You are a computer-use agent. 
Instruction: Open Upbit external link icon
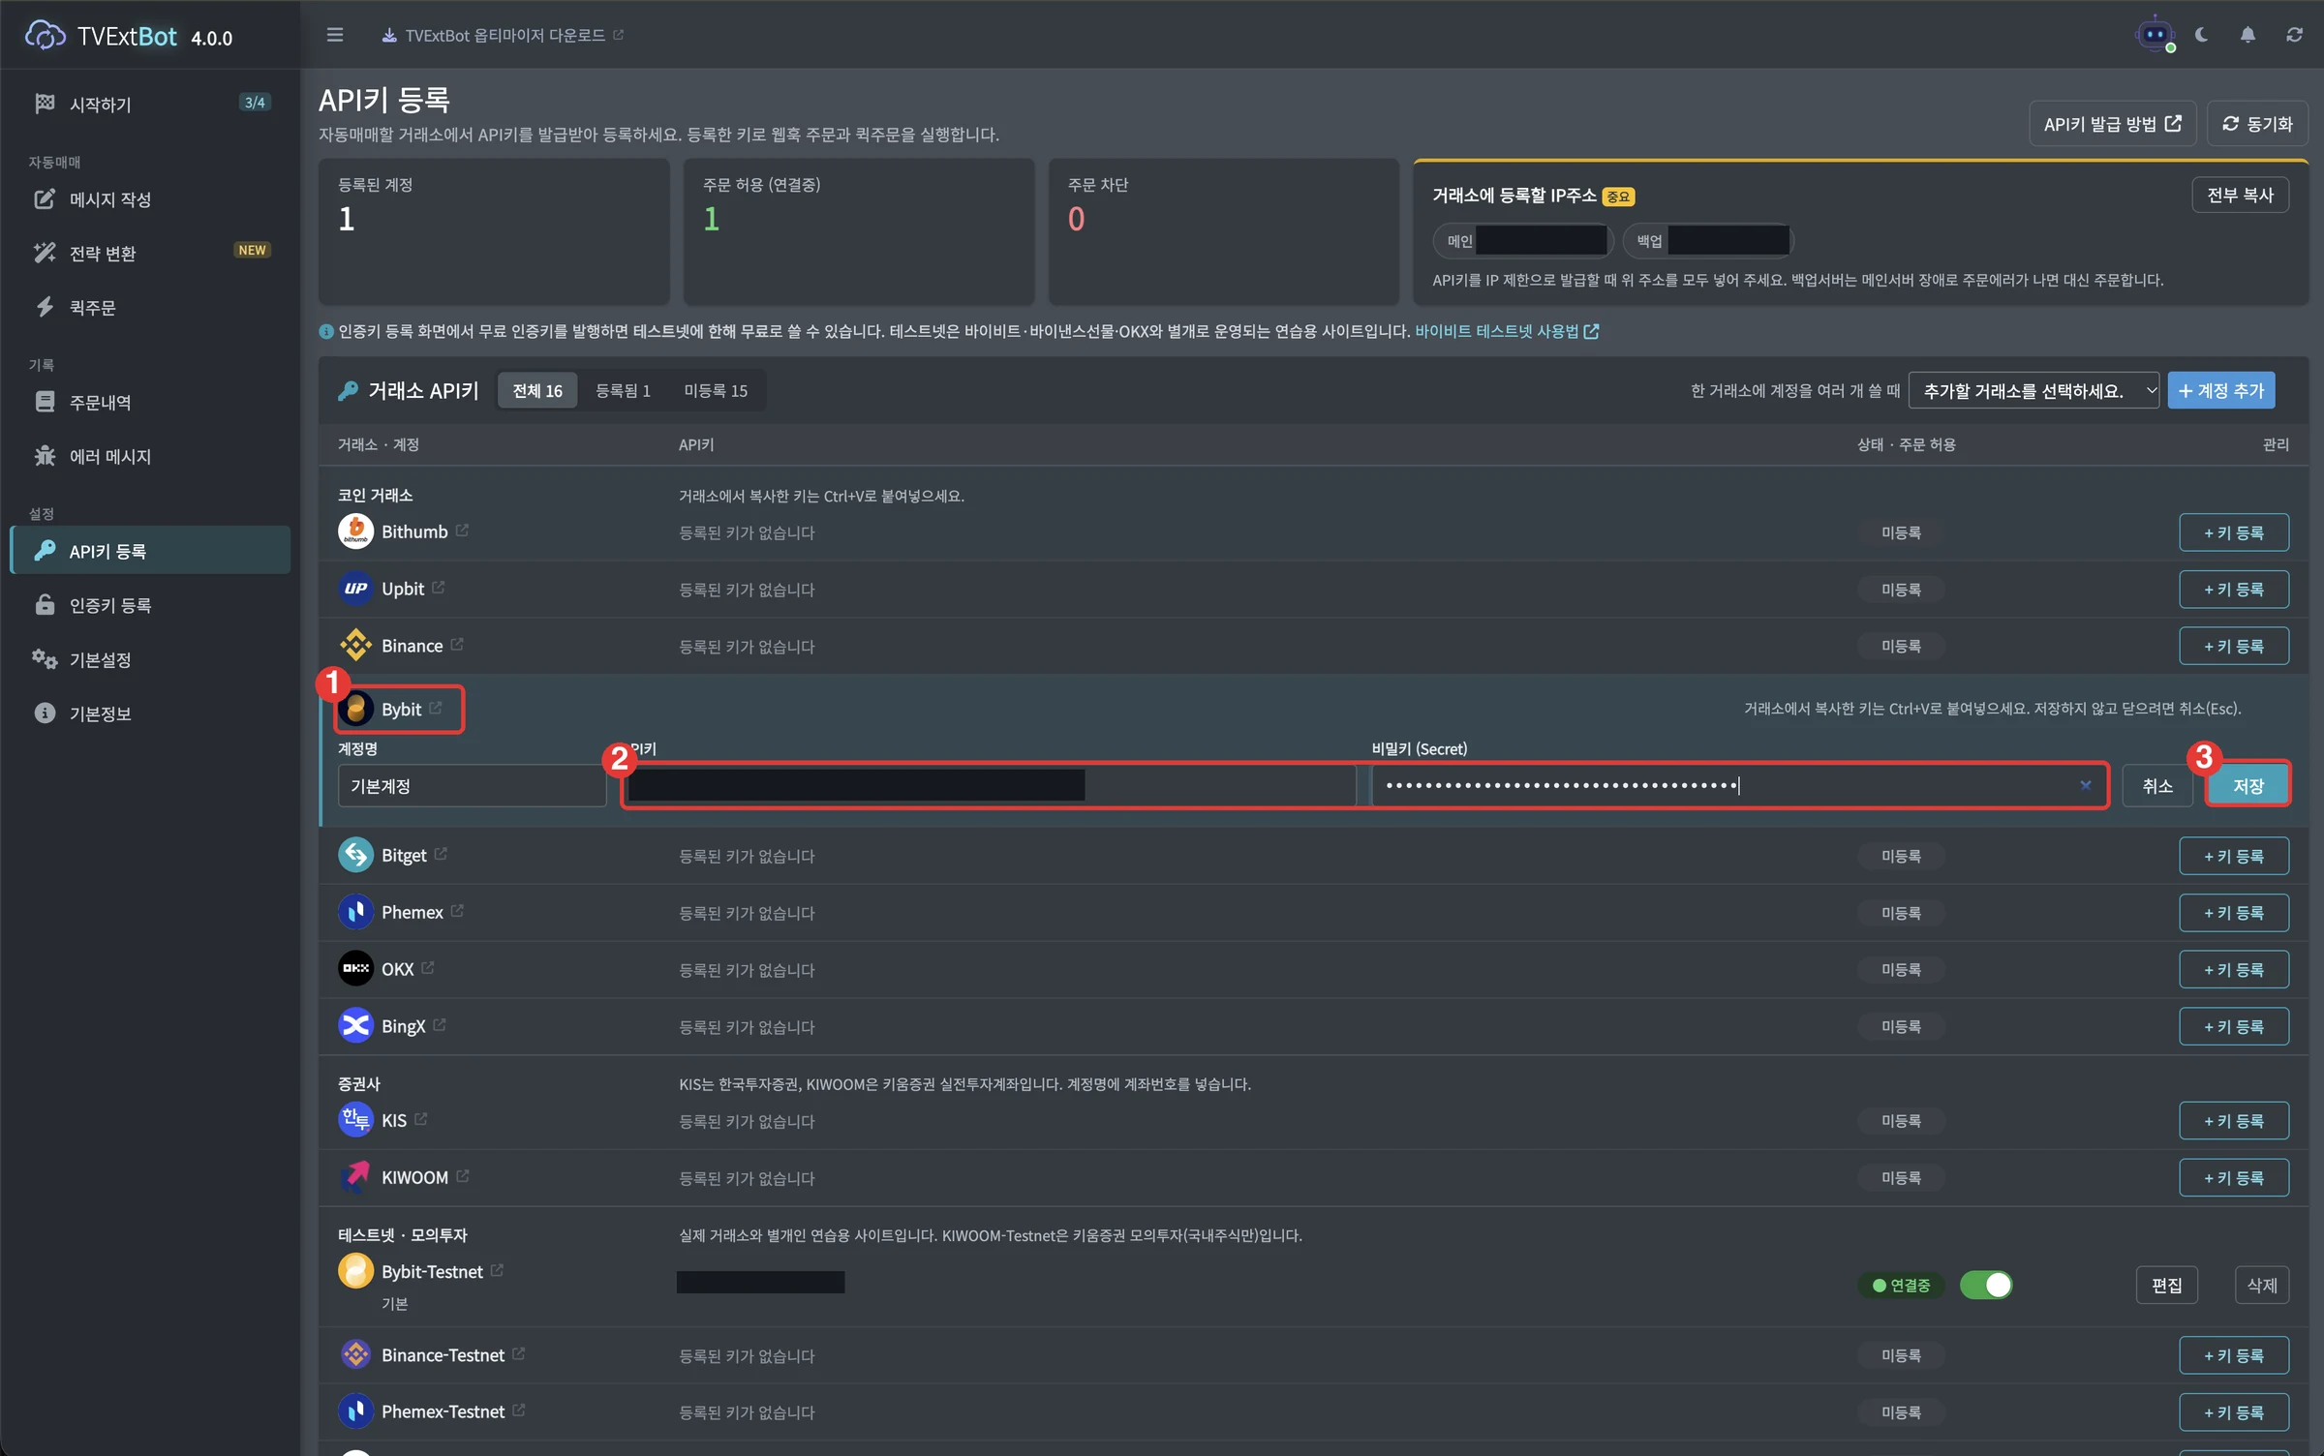(439, 588)
